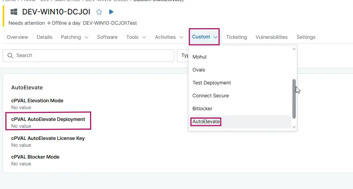Click the favorite star icon beside device name
This screenshot has height=189, width=353.
tap(99, 12)
